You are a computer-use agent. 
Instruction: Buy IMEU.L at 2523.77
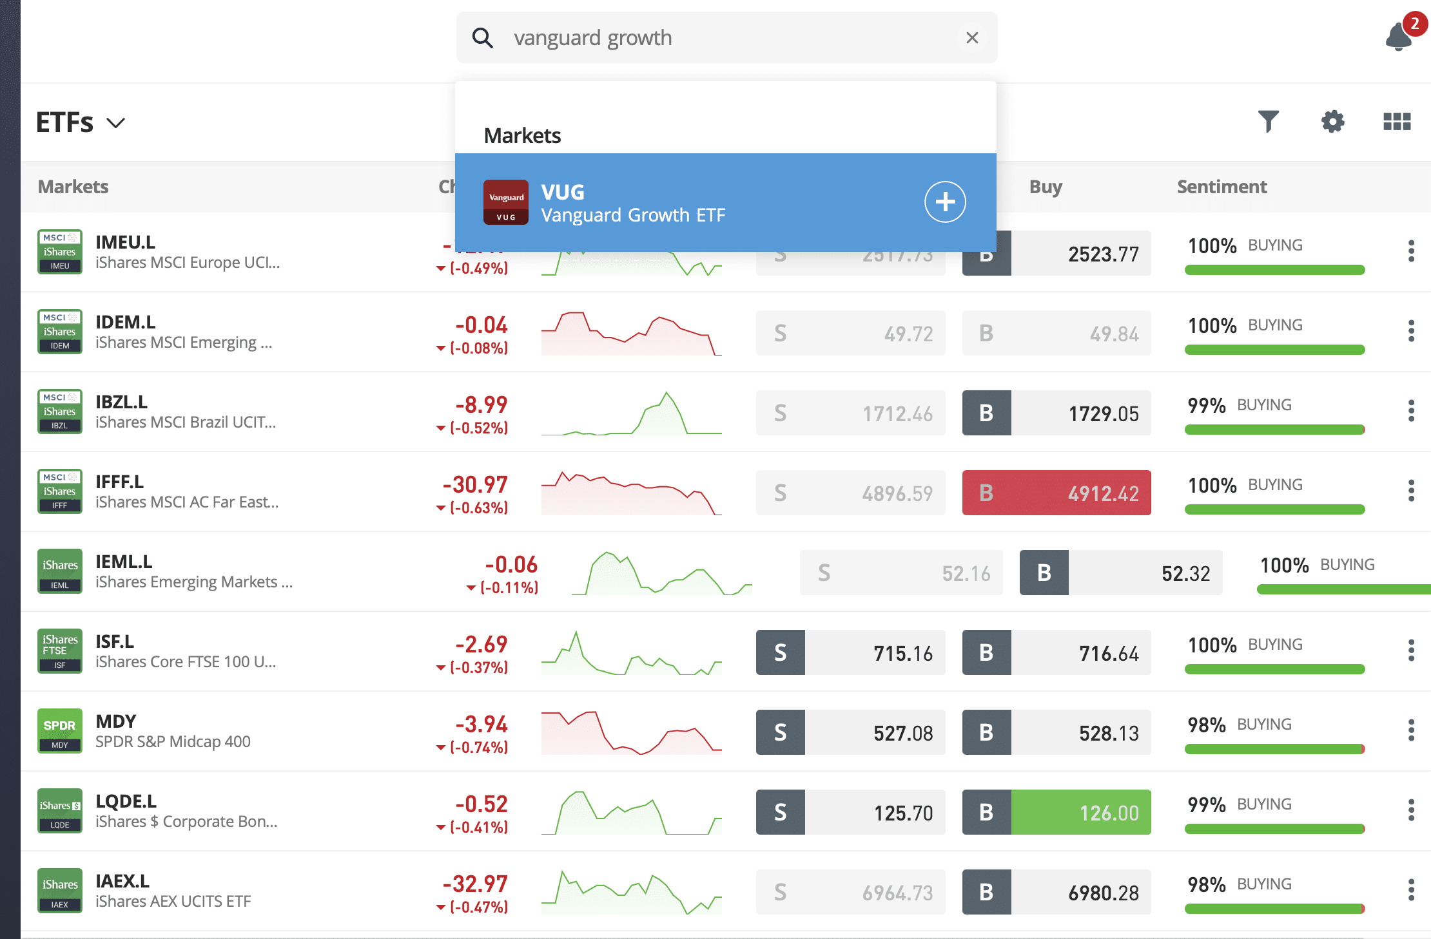(x=1056, y=254)
